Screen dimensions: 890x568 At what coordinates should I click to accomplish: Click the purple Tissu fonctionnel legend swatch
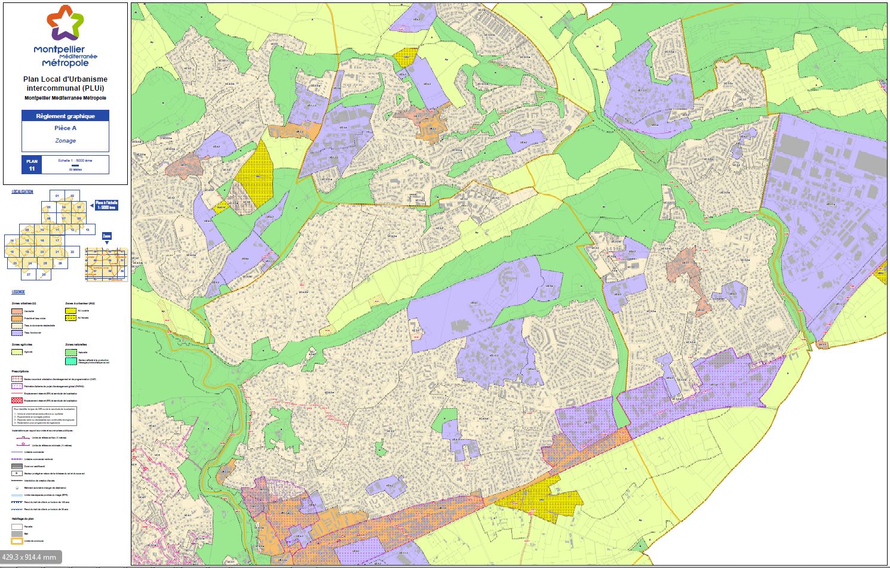pyautogui.click(x=17, y=332)
